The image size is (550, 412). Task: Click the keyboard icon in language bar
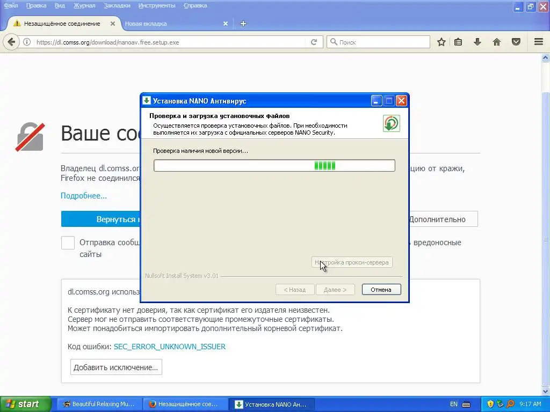[x=466, y=404]
